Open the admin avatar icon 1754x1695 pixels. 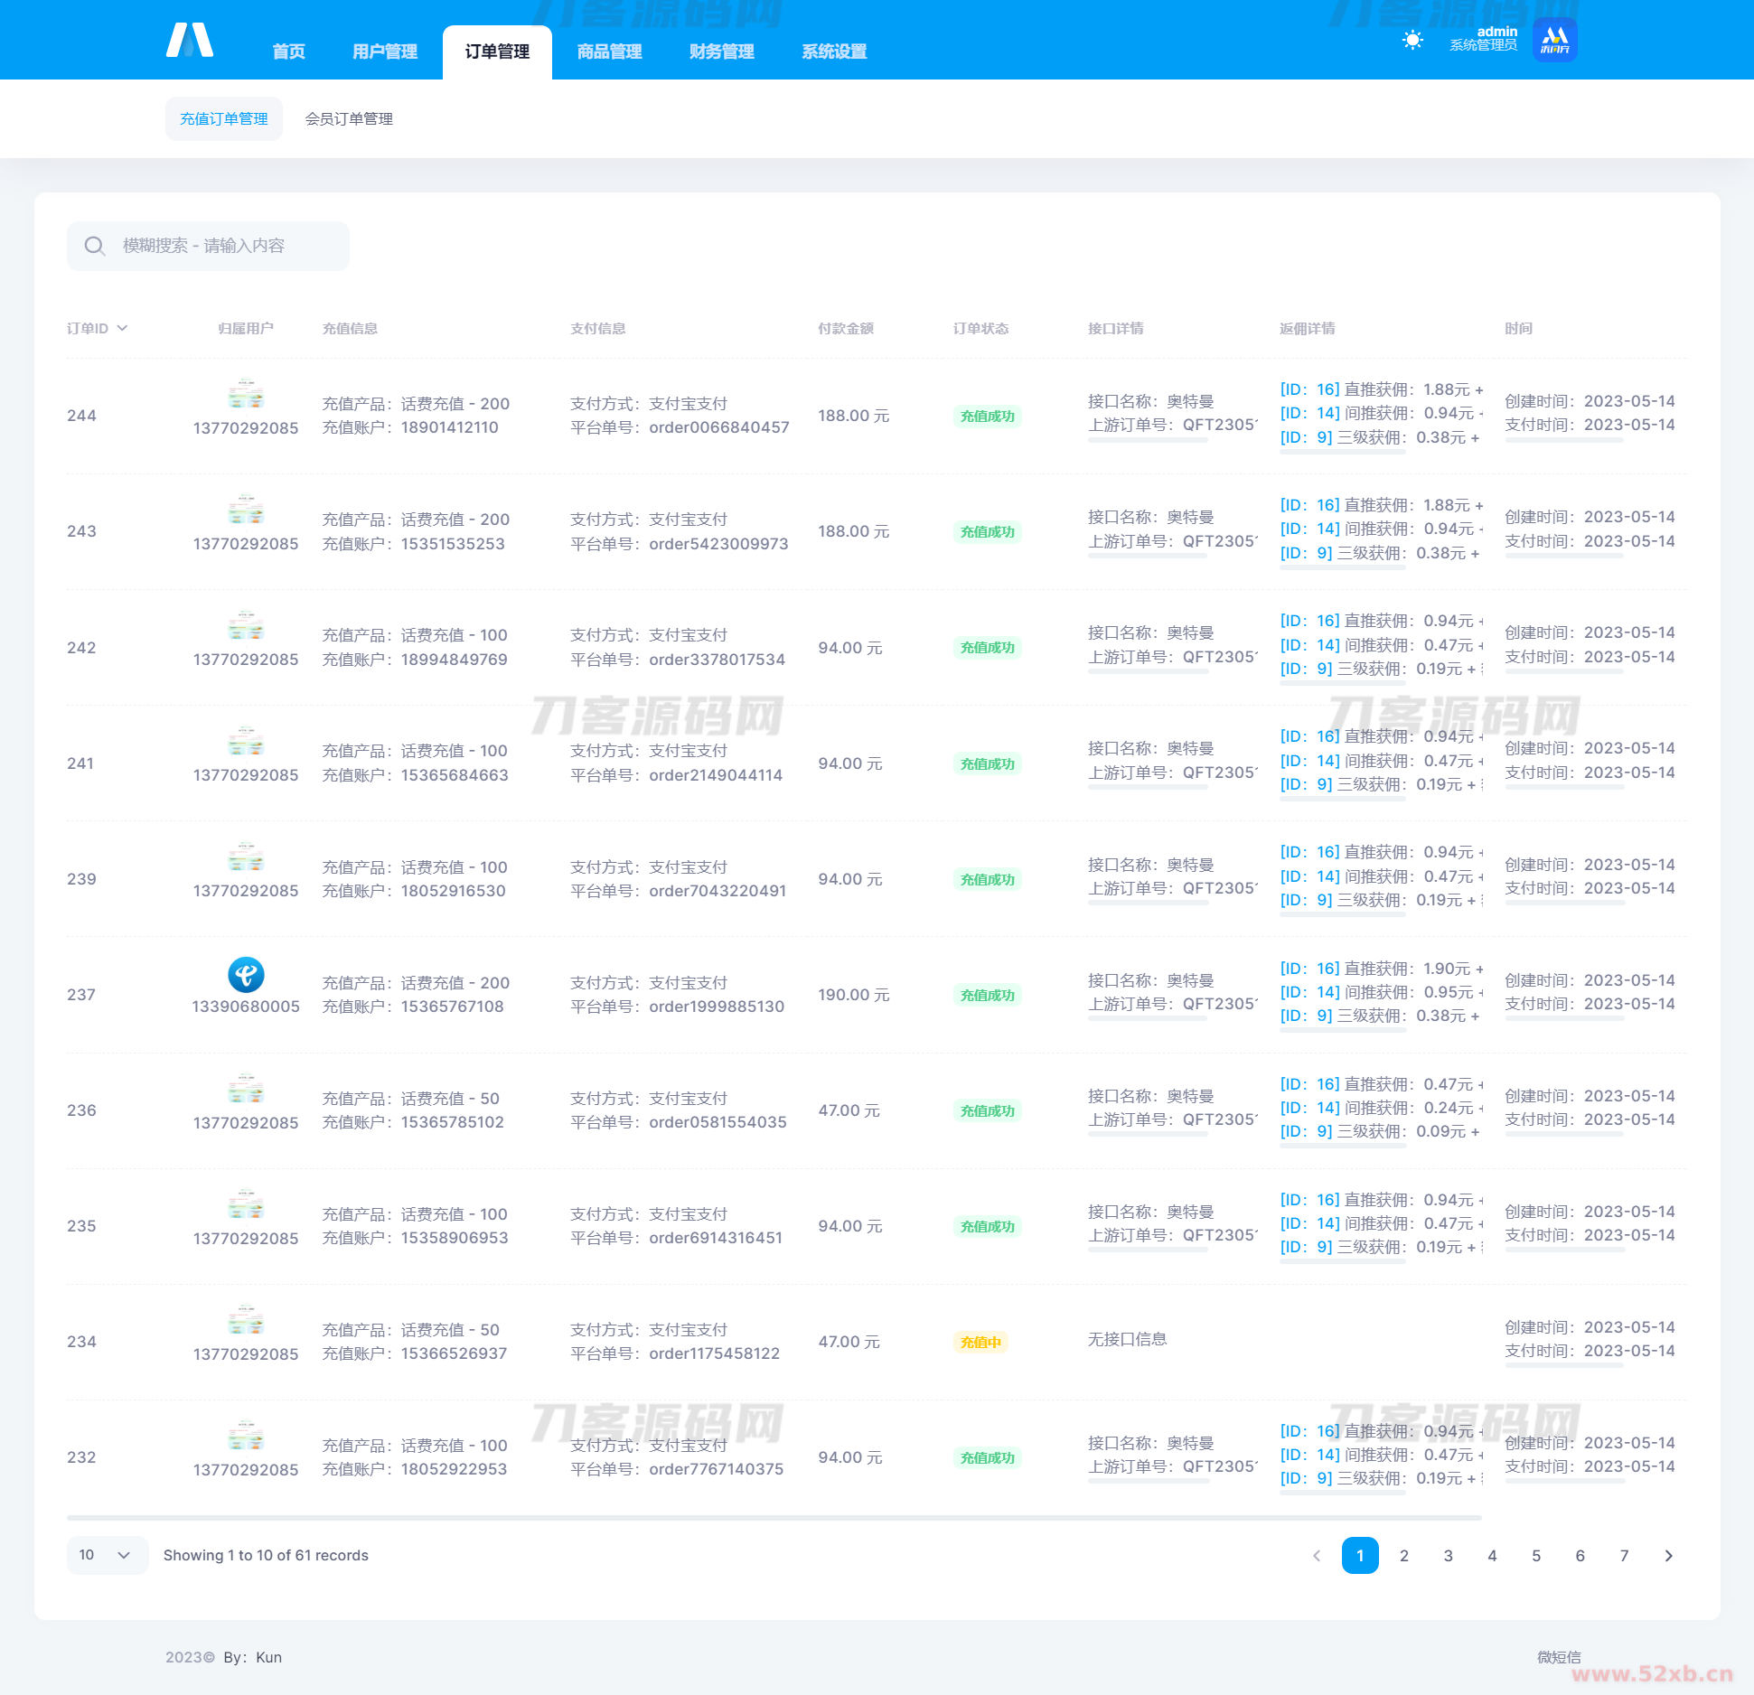pyautogui.click(x=1554, y=41)
